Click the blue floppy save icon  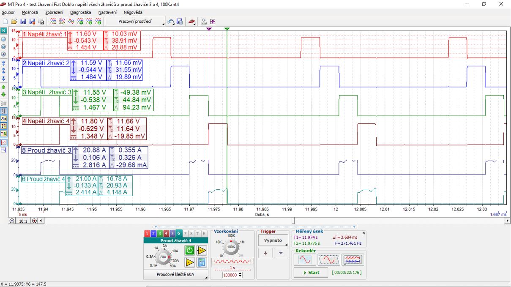(23, 21)
